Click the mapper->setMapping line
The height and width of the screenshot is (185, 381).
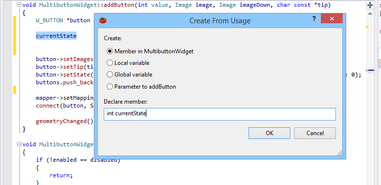[x=64, y=98]
